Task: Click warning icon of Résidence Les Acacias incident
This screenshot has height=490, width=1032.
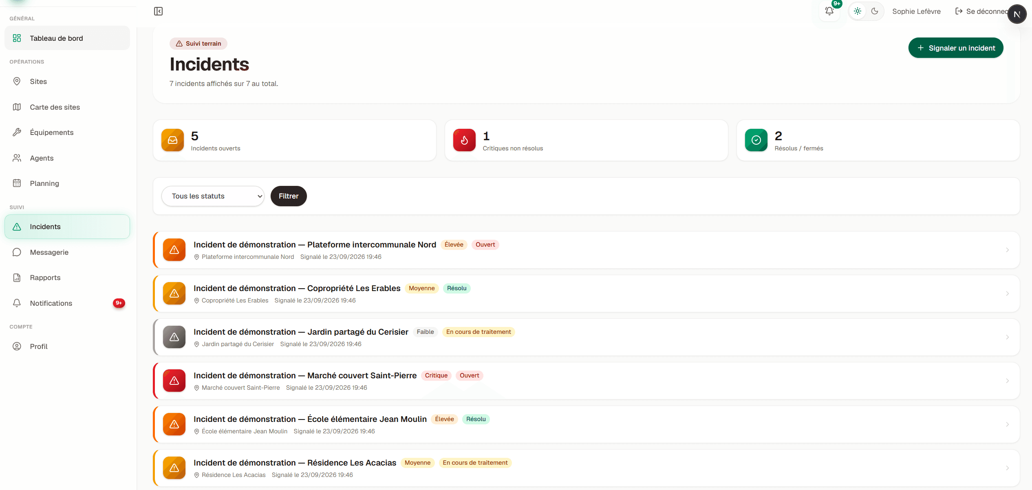Action: (x=174, y=468)
